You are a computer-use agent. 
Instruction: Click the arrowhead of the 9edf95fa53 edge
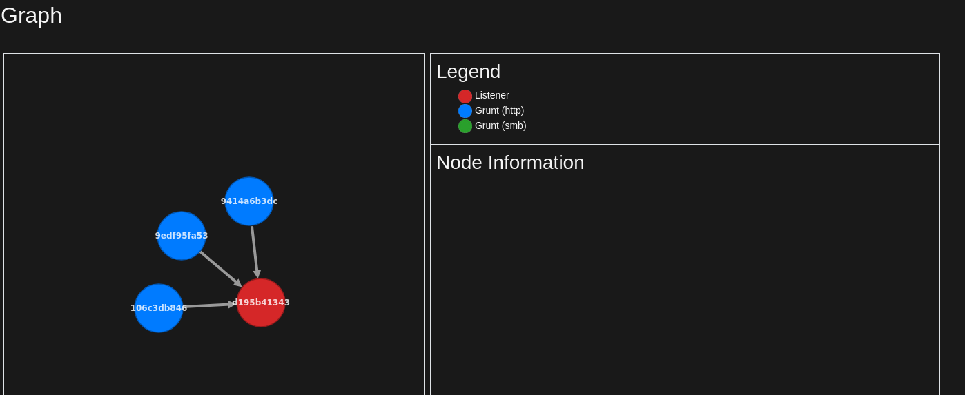(237, 283)
